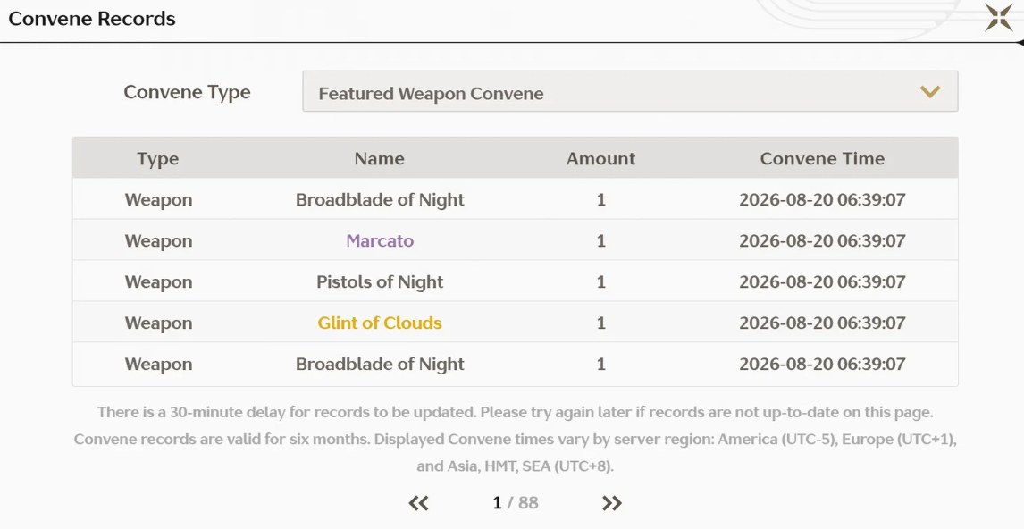Click the 30-minute delay notice line
Viewport: 1024px width, 529px height.
(x=516, y=413)
